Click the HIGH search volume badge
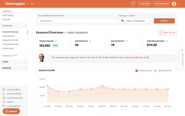185x116 pixels. tap(55, 45)
